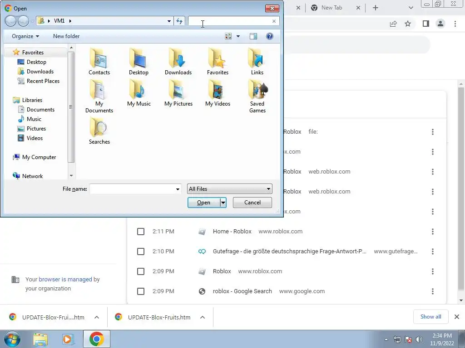Go forward with the dialog forward arrow

tap(23, 21)
